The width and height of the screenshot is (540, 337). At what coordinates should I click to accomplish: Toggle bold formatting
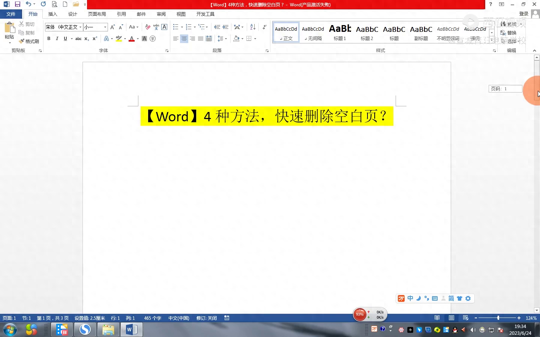tap(49, 39)
